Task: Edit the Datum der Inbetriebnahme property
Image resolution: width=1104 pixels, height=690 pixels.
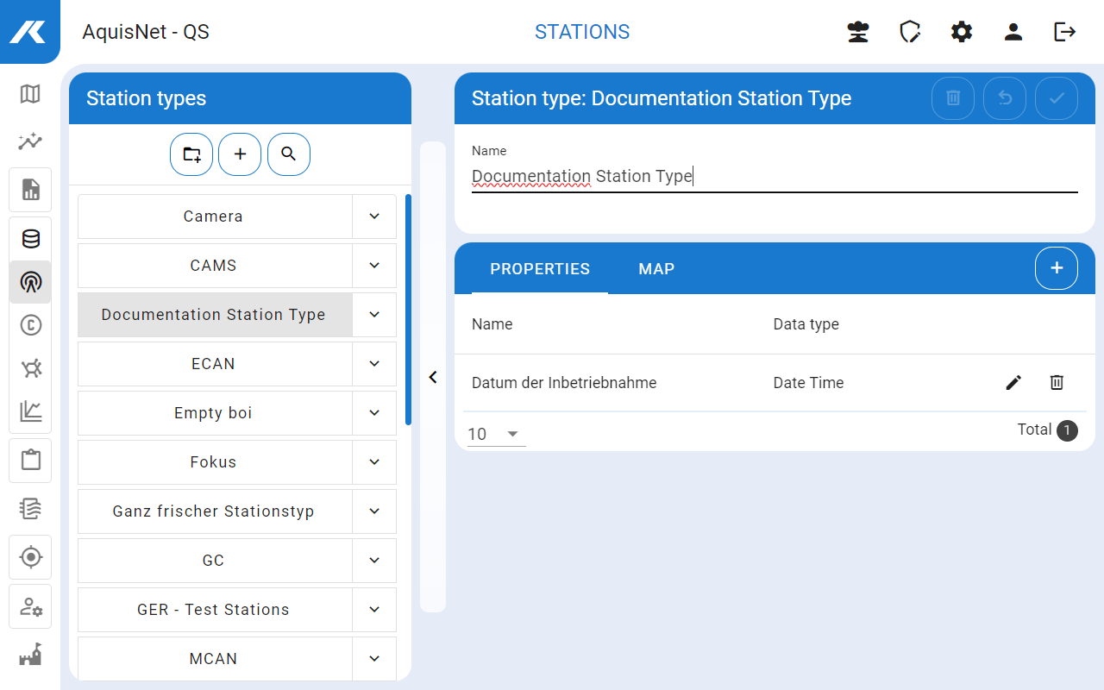Action: point(1013,382)
